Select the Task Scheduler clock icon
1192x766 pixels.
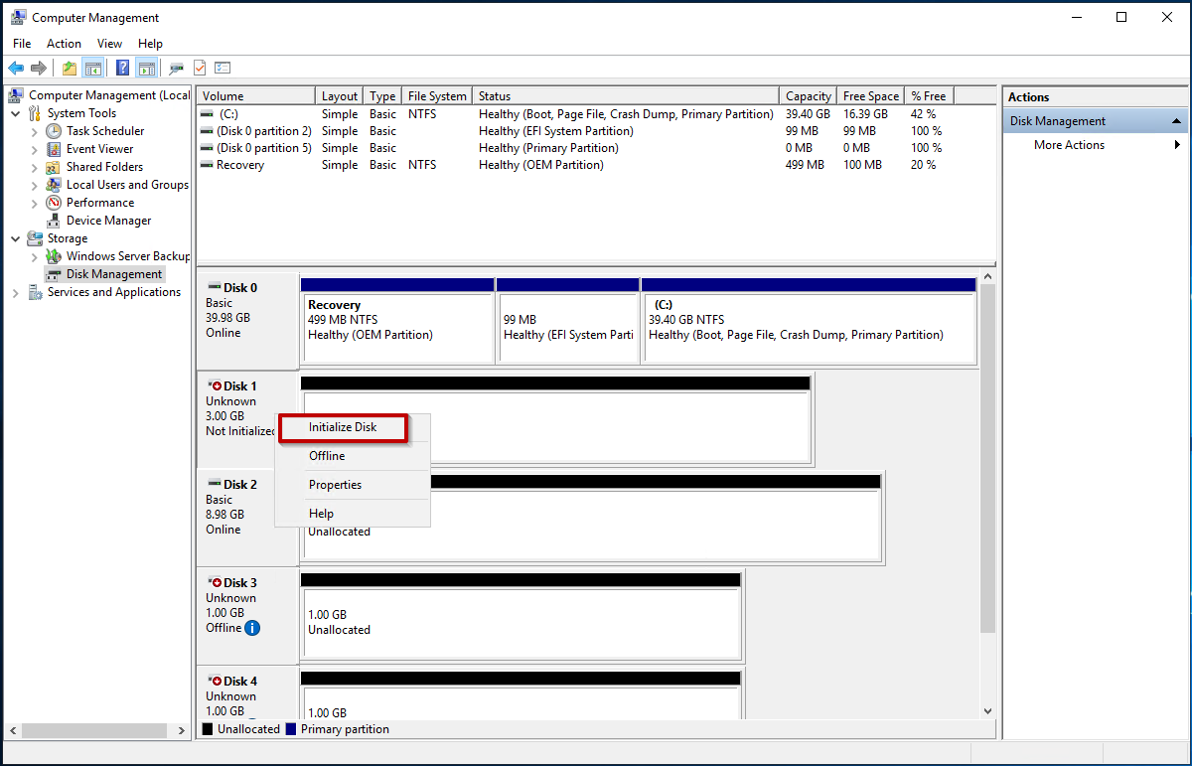pyautogui.click(x=54, y=131)
